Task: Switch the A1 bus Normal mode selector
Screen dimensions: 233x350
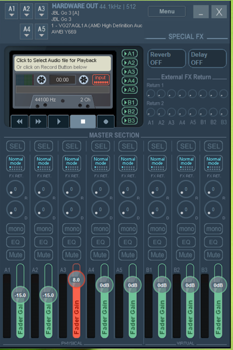Action: tap(15, 163)
